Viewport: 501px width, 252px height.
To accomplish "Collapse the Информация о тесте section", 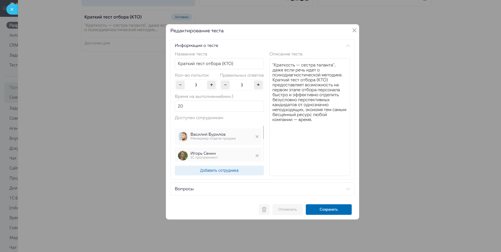I will point(348,46).
